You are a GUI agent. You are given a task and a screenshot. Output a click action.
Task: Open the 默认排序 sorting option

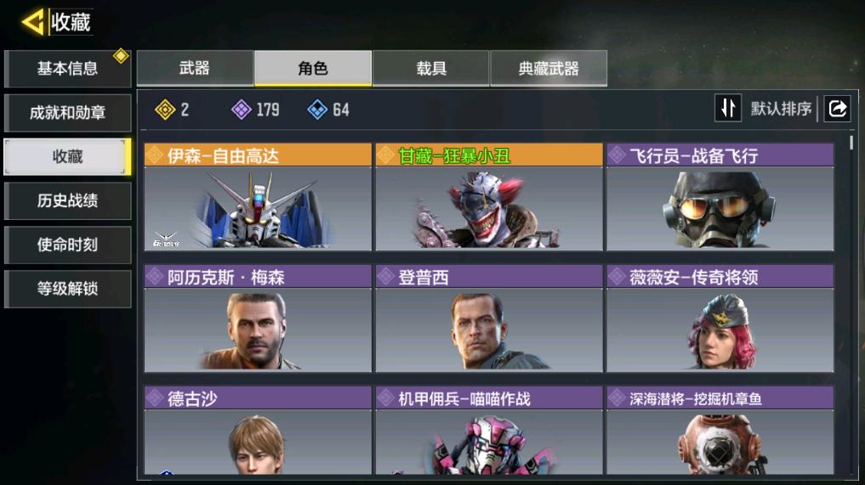pyautogui.click(x=781, y=109)
